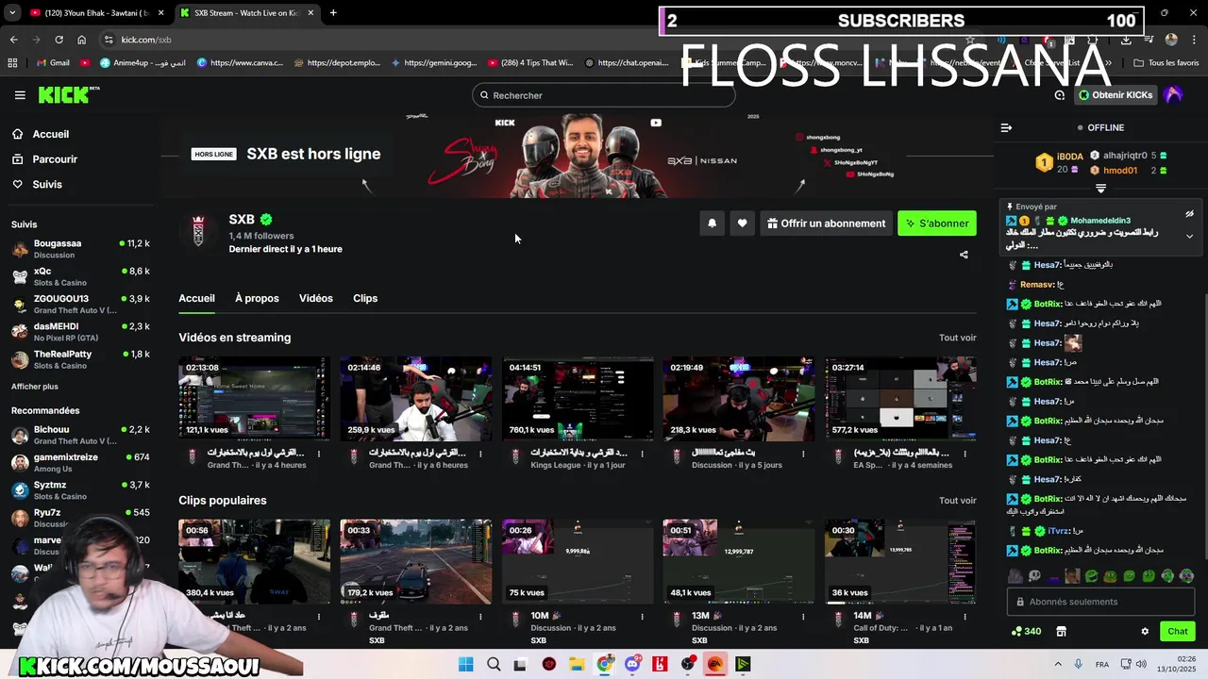Toggle SXB notification bell

click(712, 224)
